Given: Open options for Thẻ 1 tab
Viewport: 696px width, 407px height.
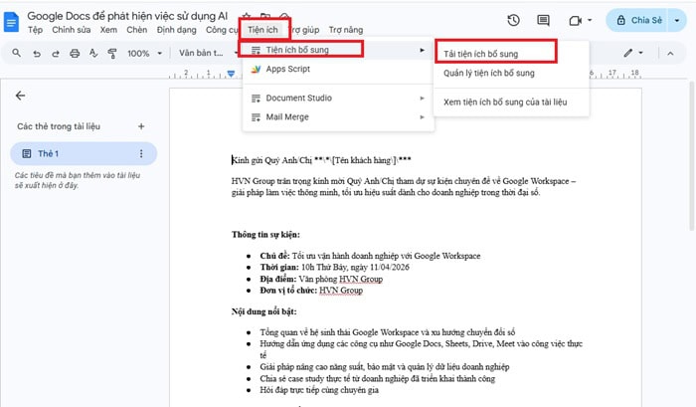Looking at the screenshot, I should (x=141, y=154).
